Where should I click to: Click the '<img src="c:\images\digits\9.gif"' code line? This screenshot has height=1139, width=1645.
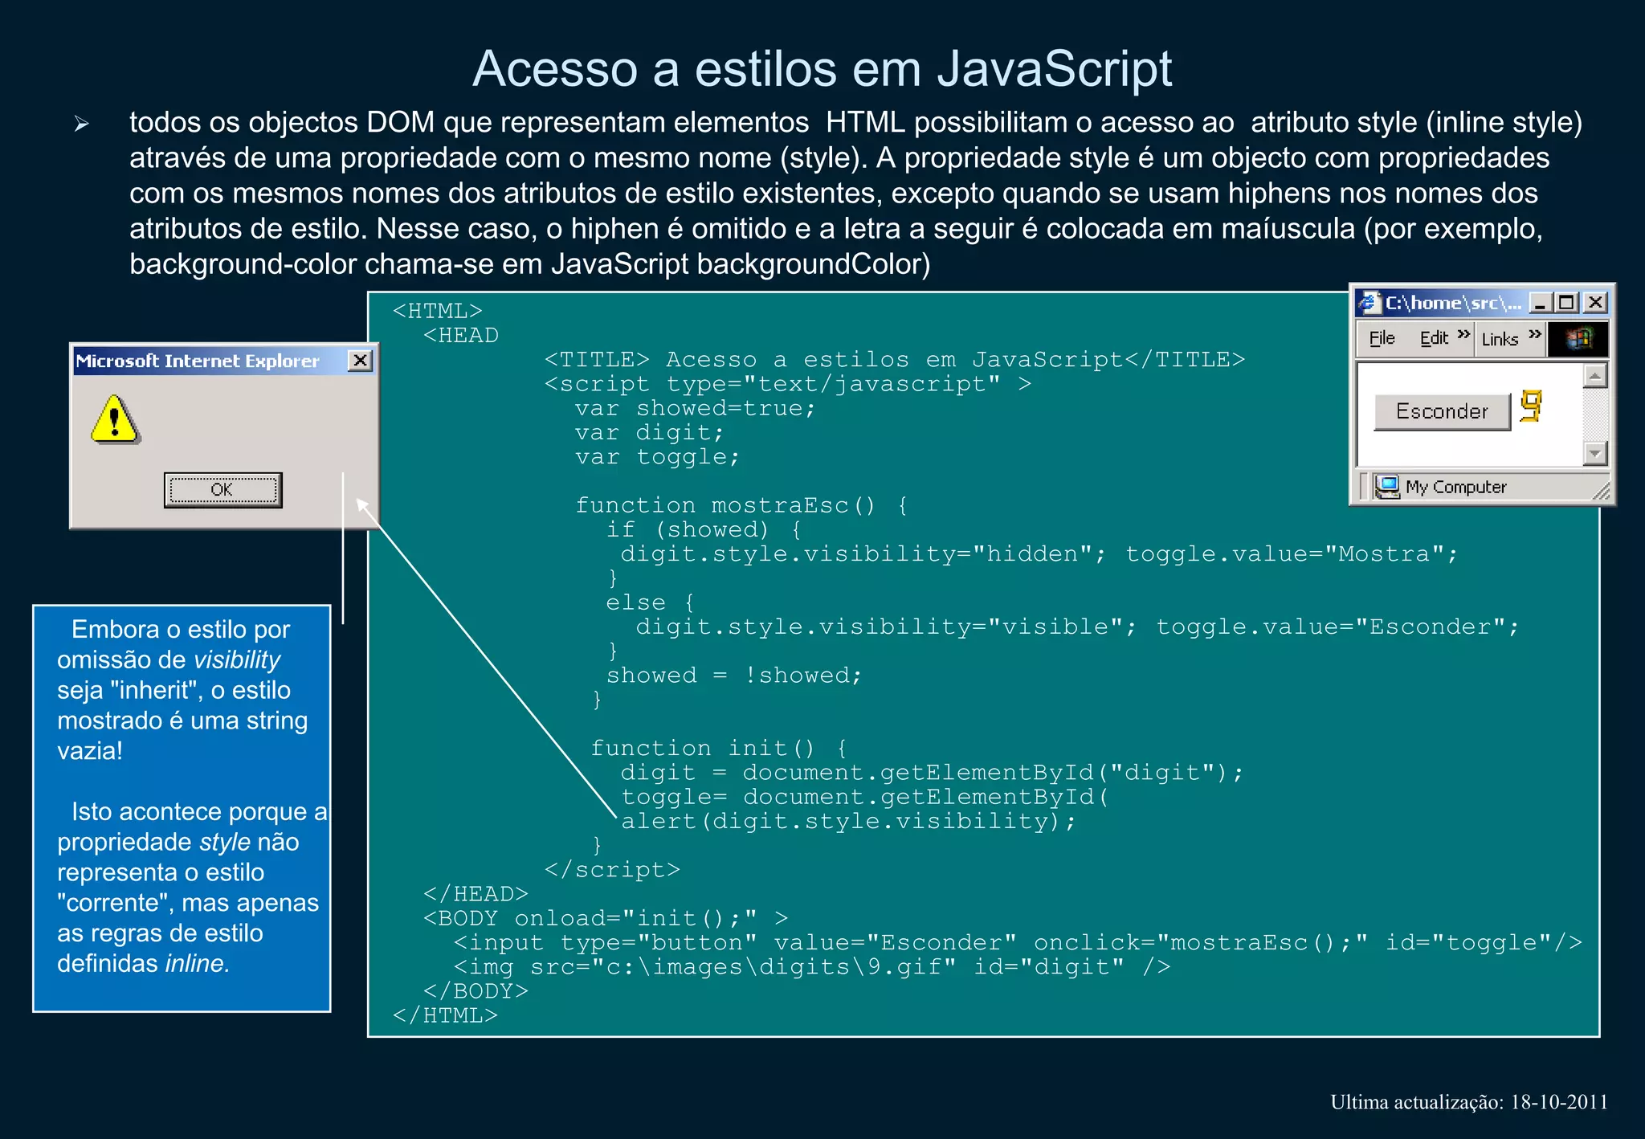[812, 966]
